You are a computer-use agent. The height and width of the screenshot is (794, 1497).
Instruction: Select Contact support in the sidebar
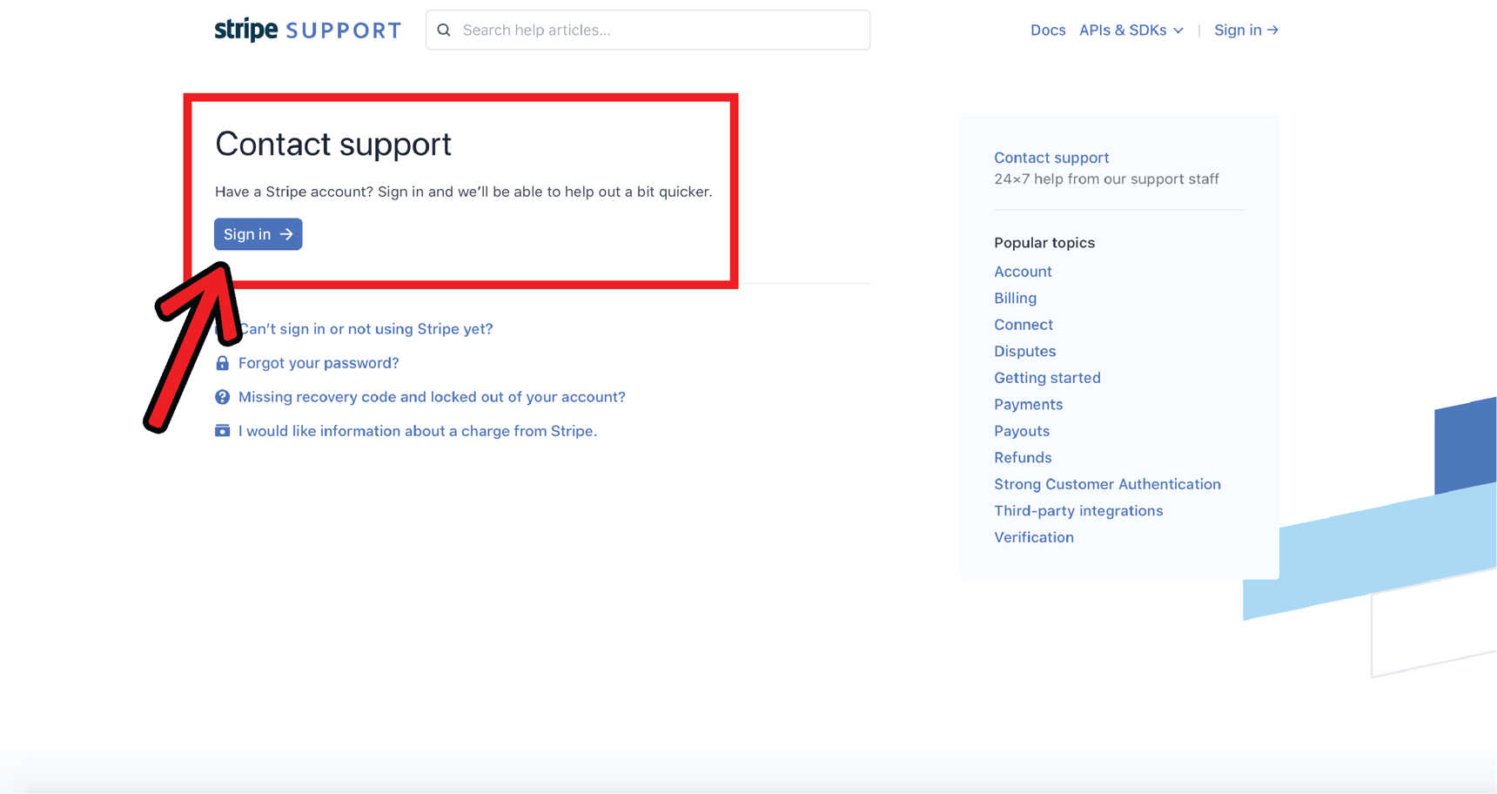(x=1051, y=158)
